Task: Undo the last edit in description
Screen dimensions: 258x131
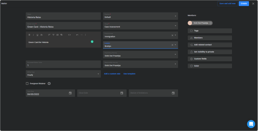Action: [x=77, y=35]
